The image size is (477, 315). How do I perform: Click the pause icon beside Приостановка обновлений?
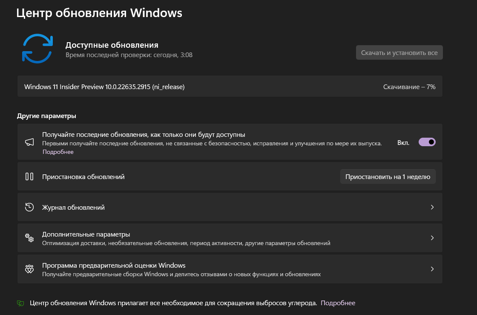click(29, 176)
